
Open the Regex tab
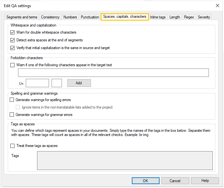pyautogui.click(x=189, y=17)
